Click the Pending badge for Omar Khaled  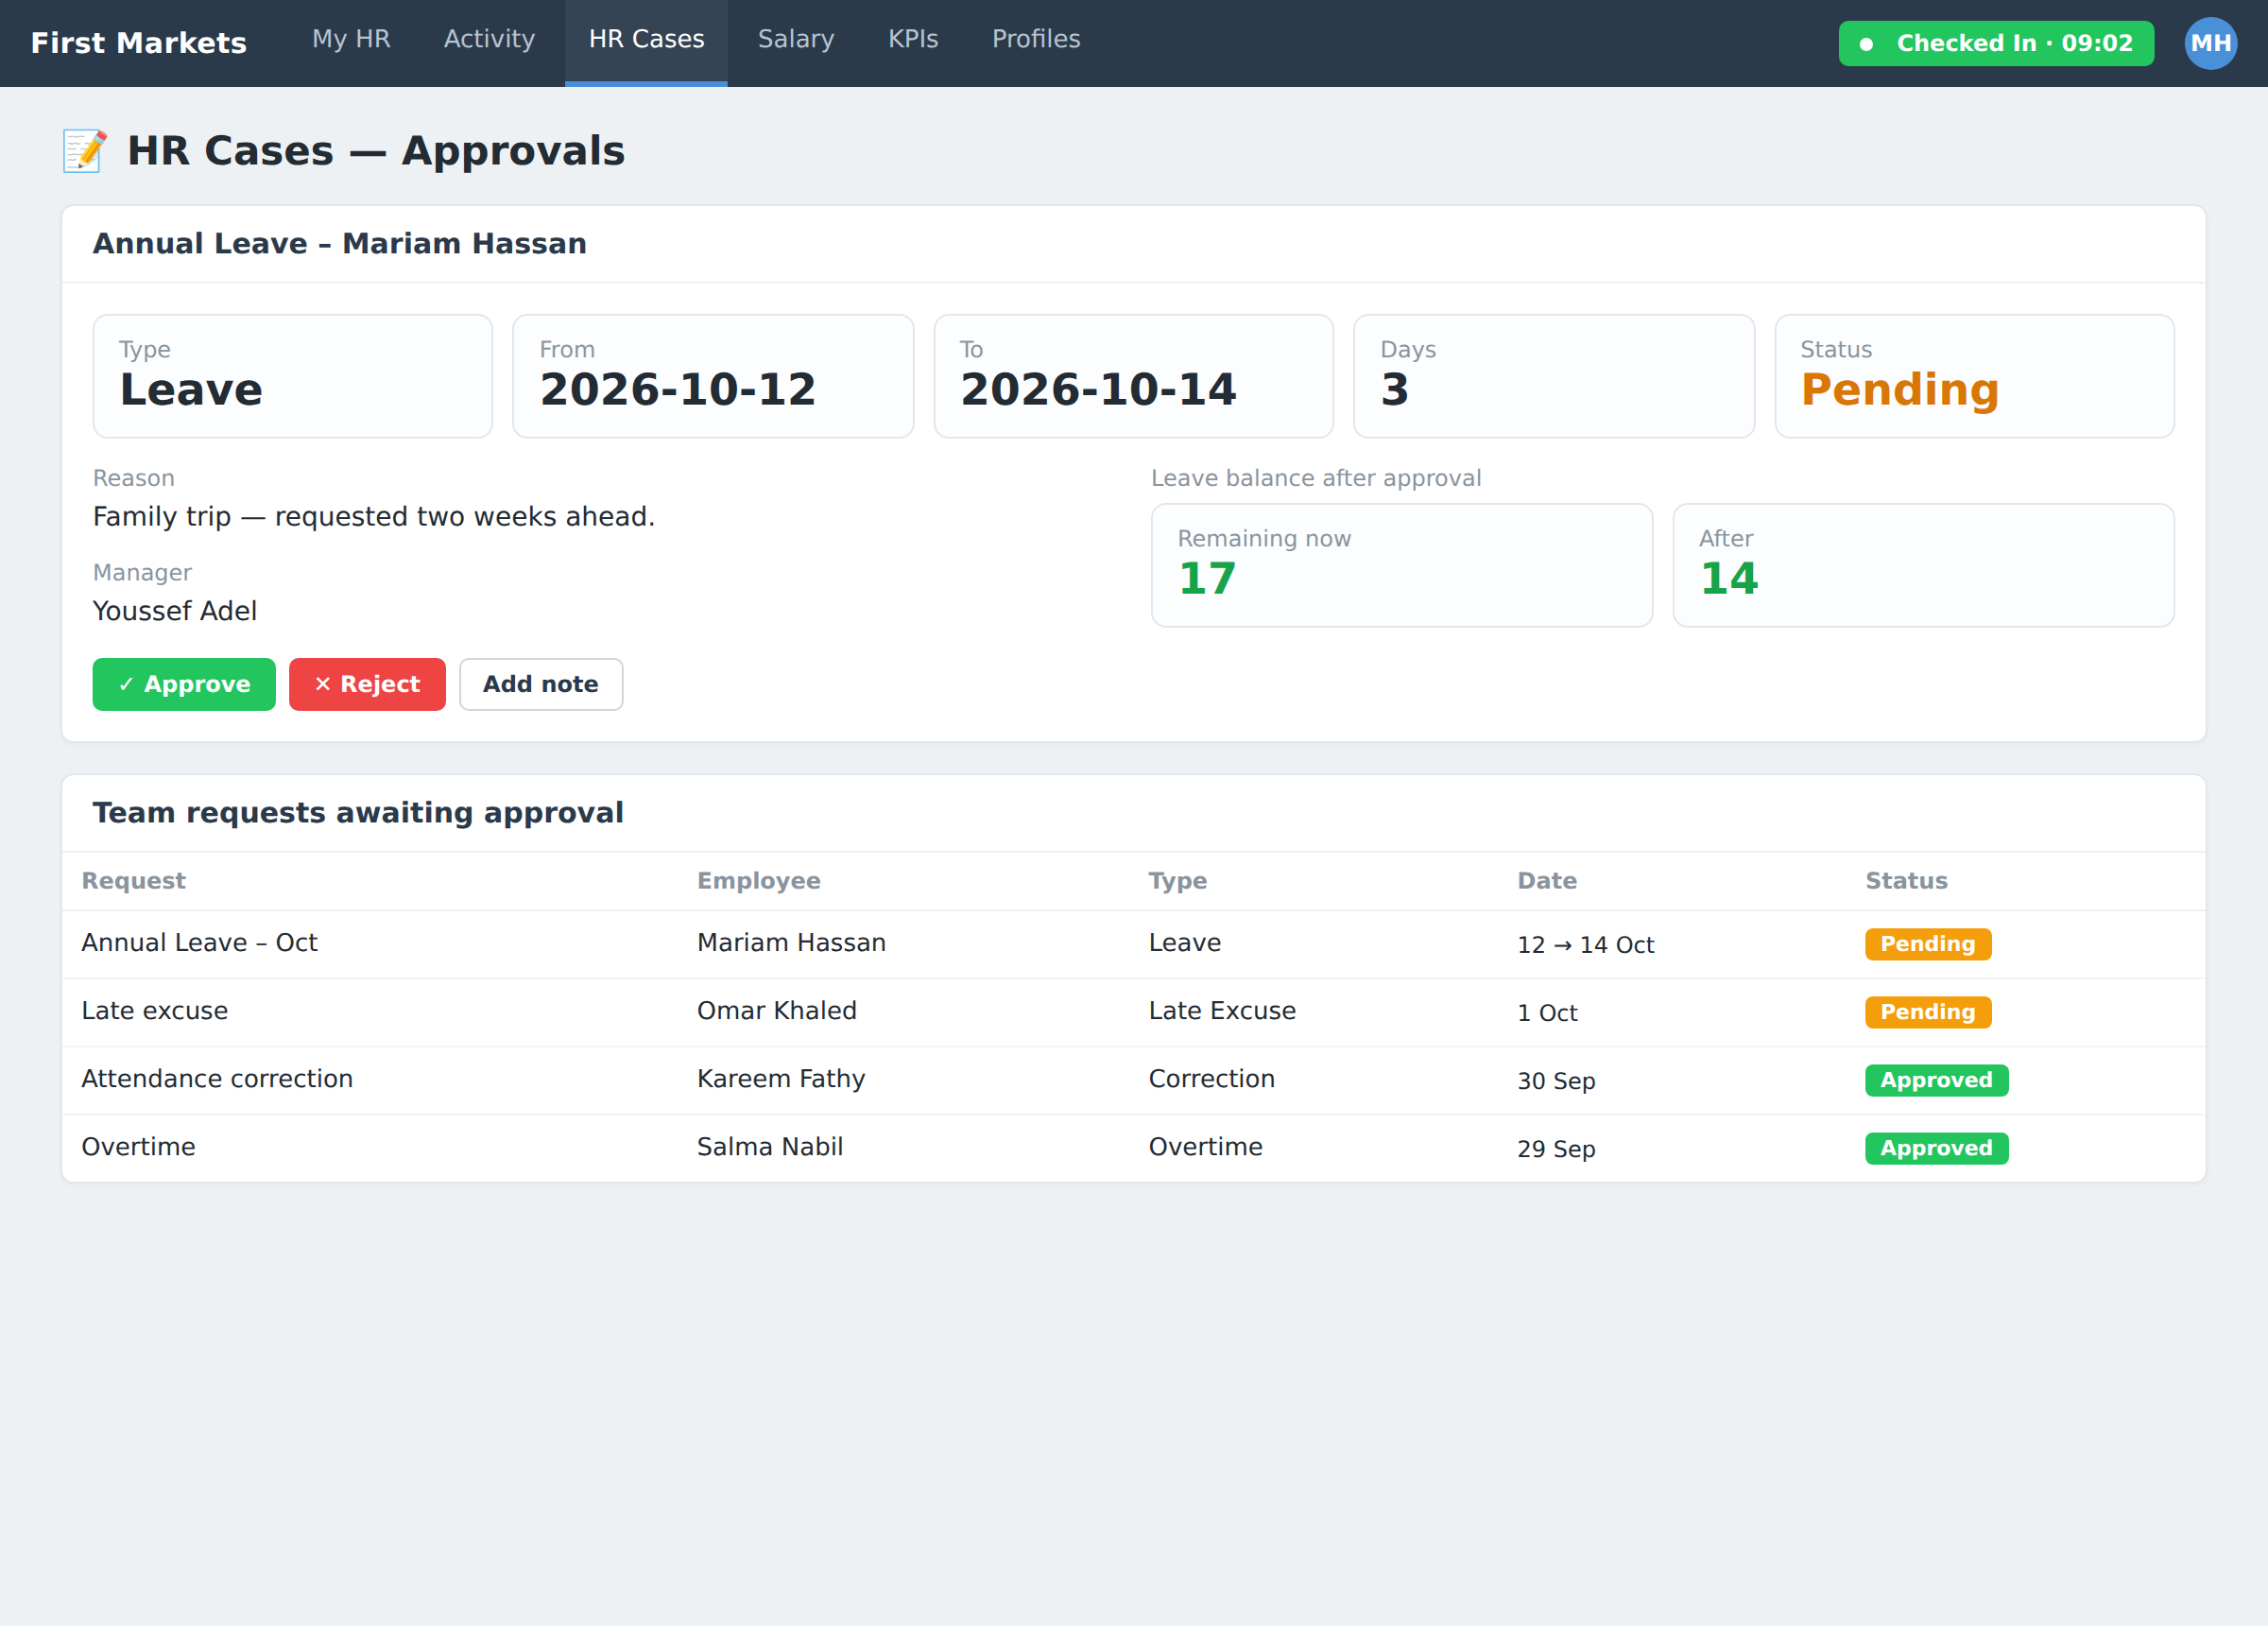pos(1928,1012)
